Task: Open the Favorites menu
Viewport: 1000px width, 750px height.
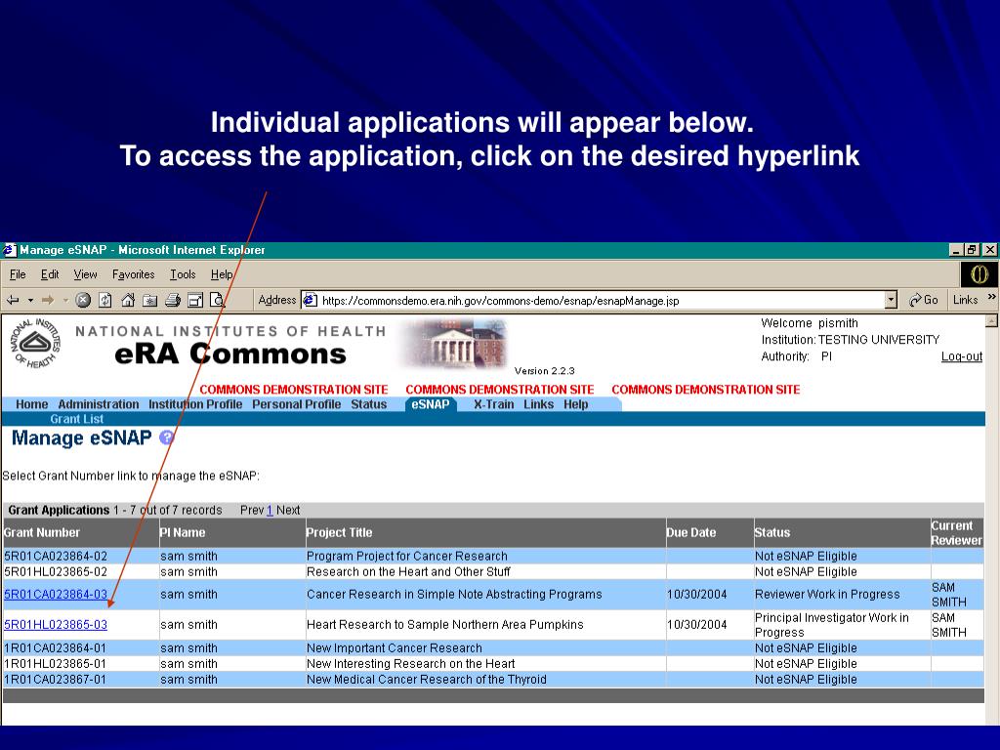Action: click(x=133, y=274)
